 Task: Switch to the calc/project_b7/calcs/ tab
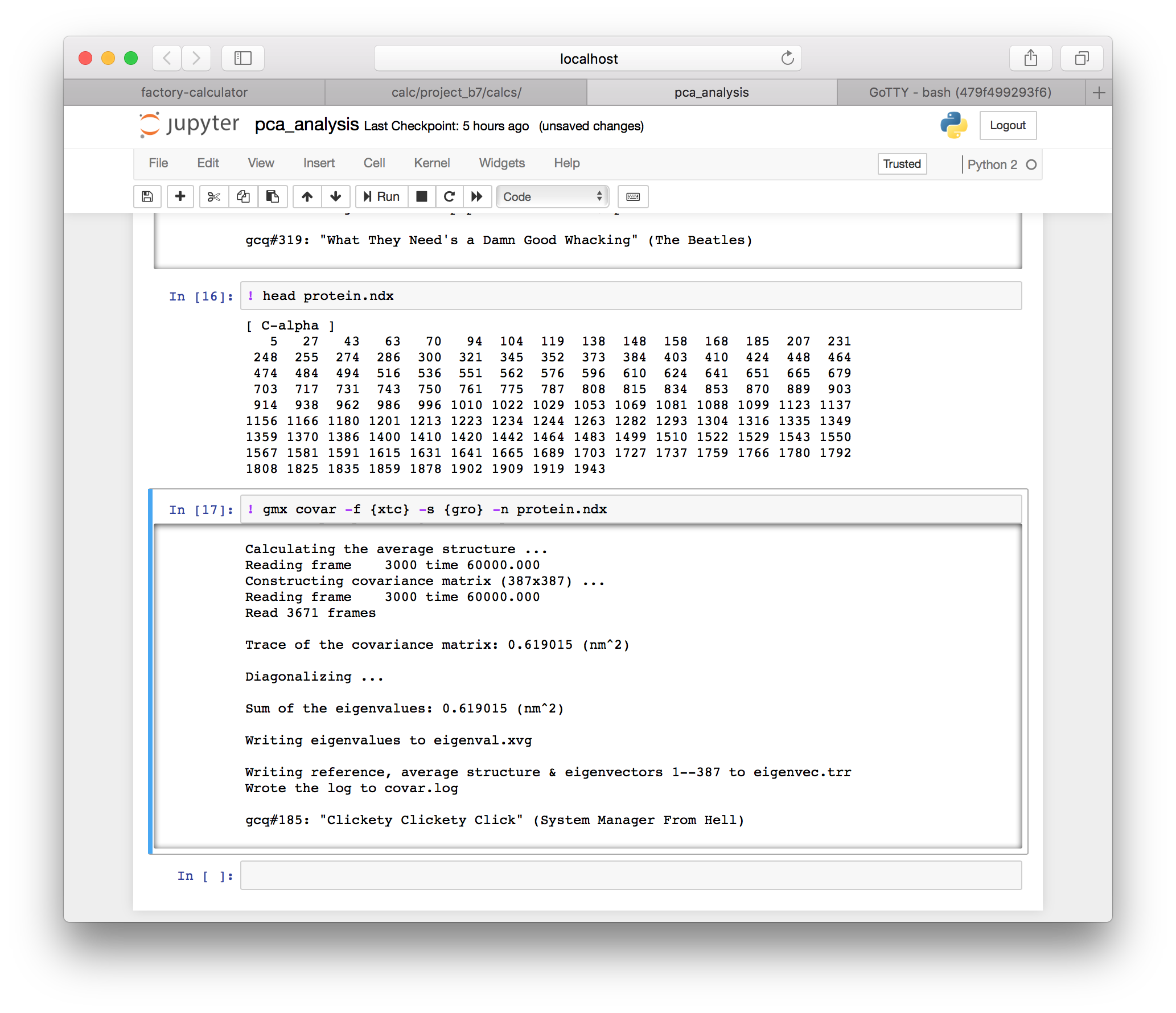(456, 92)
